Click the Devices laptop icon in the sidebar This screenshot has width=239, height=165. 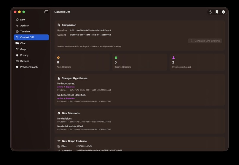17,61
